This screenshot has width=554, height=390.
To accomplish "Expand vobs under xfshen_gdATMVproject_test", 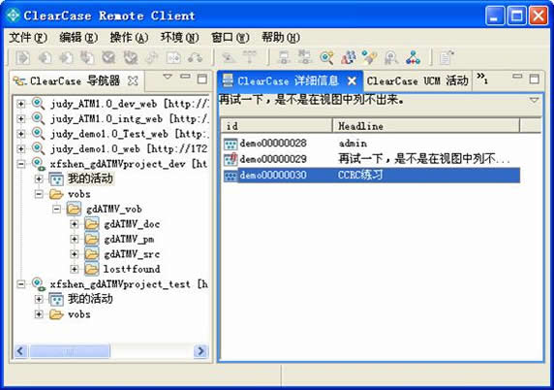I will (39, 314).
